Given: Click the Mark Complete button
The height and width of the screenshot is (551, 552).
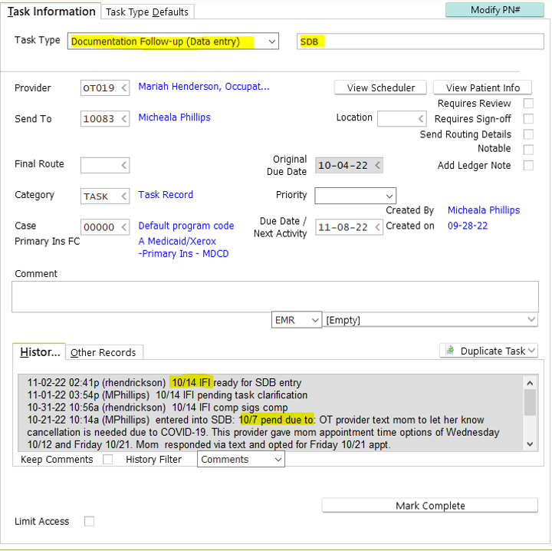Looking at the screenshot, I should [x=429, y=506].
